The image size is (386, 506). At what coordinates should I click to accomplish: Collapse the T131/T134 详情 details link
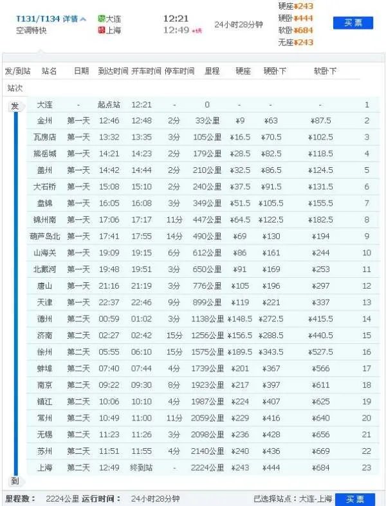tap(51, 19)
